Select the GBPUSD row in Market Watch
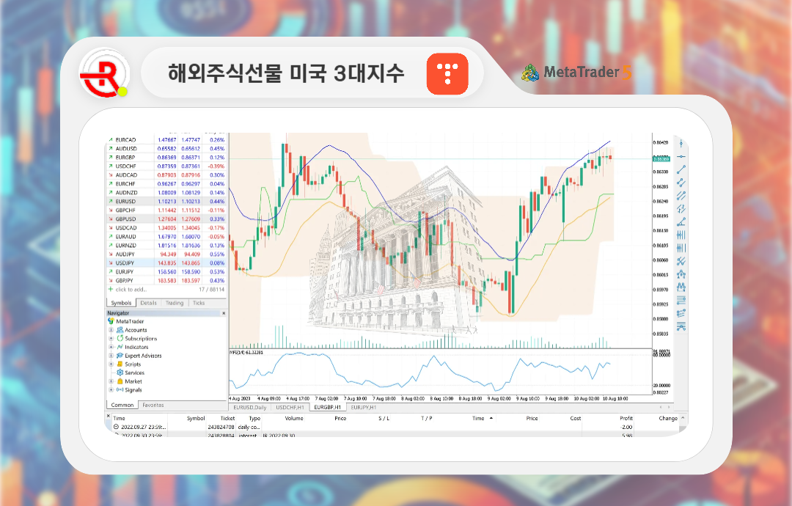Viewport: 792px width, 506px height. [166, 219]
